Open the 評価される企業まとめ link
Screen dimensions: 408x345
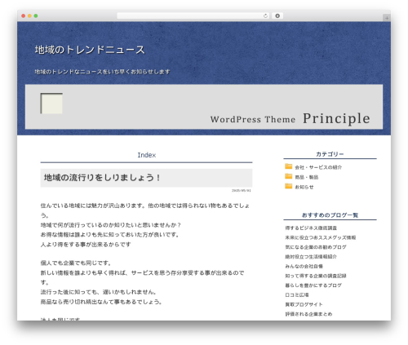pos(308,314)
